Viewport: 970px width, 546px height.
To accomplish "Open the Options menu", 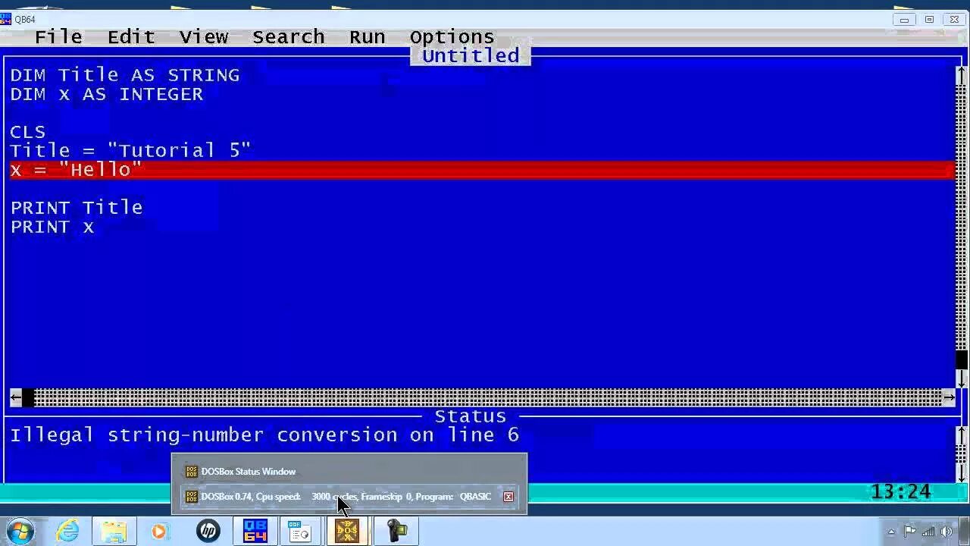I will [452, 36].
